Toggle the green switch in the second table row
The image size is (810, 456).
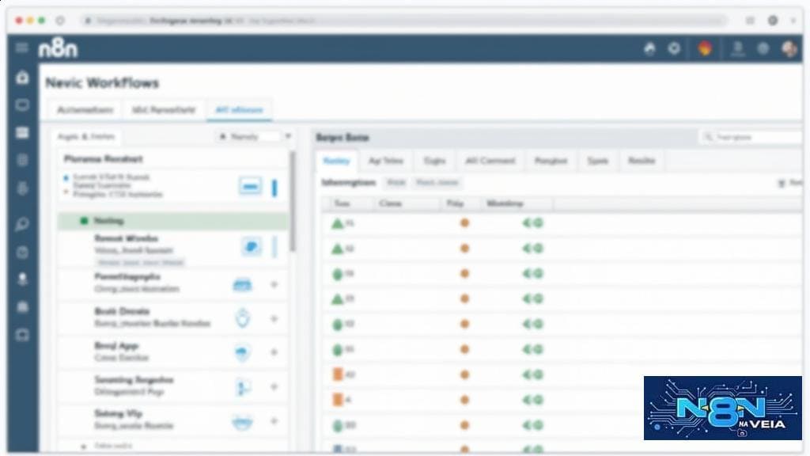click(x=533, y=248)
